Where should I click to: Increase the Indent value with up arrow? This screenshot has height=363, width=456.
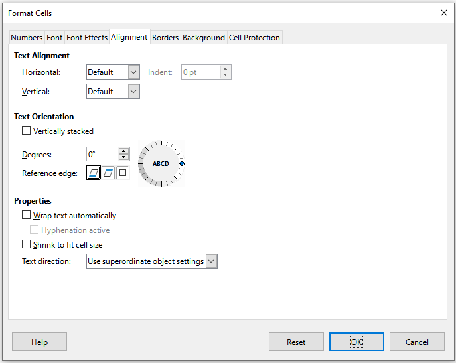[x=226, y=69]
